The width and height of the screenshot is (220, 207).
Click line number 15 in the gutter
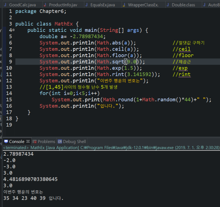(9, 100)
